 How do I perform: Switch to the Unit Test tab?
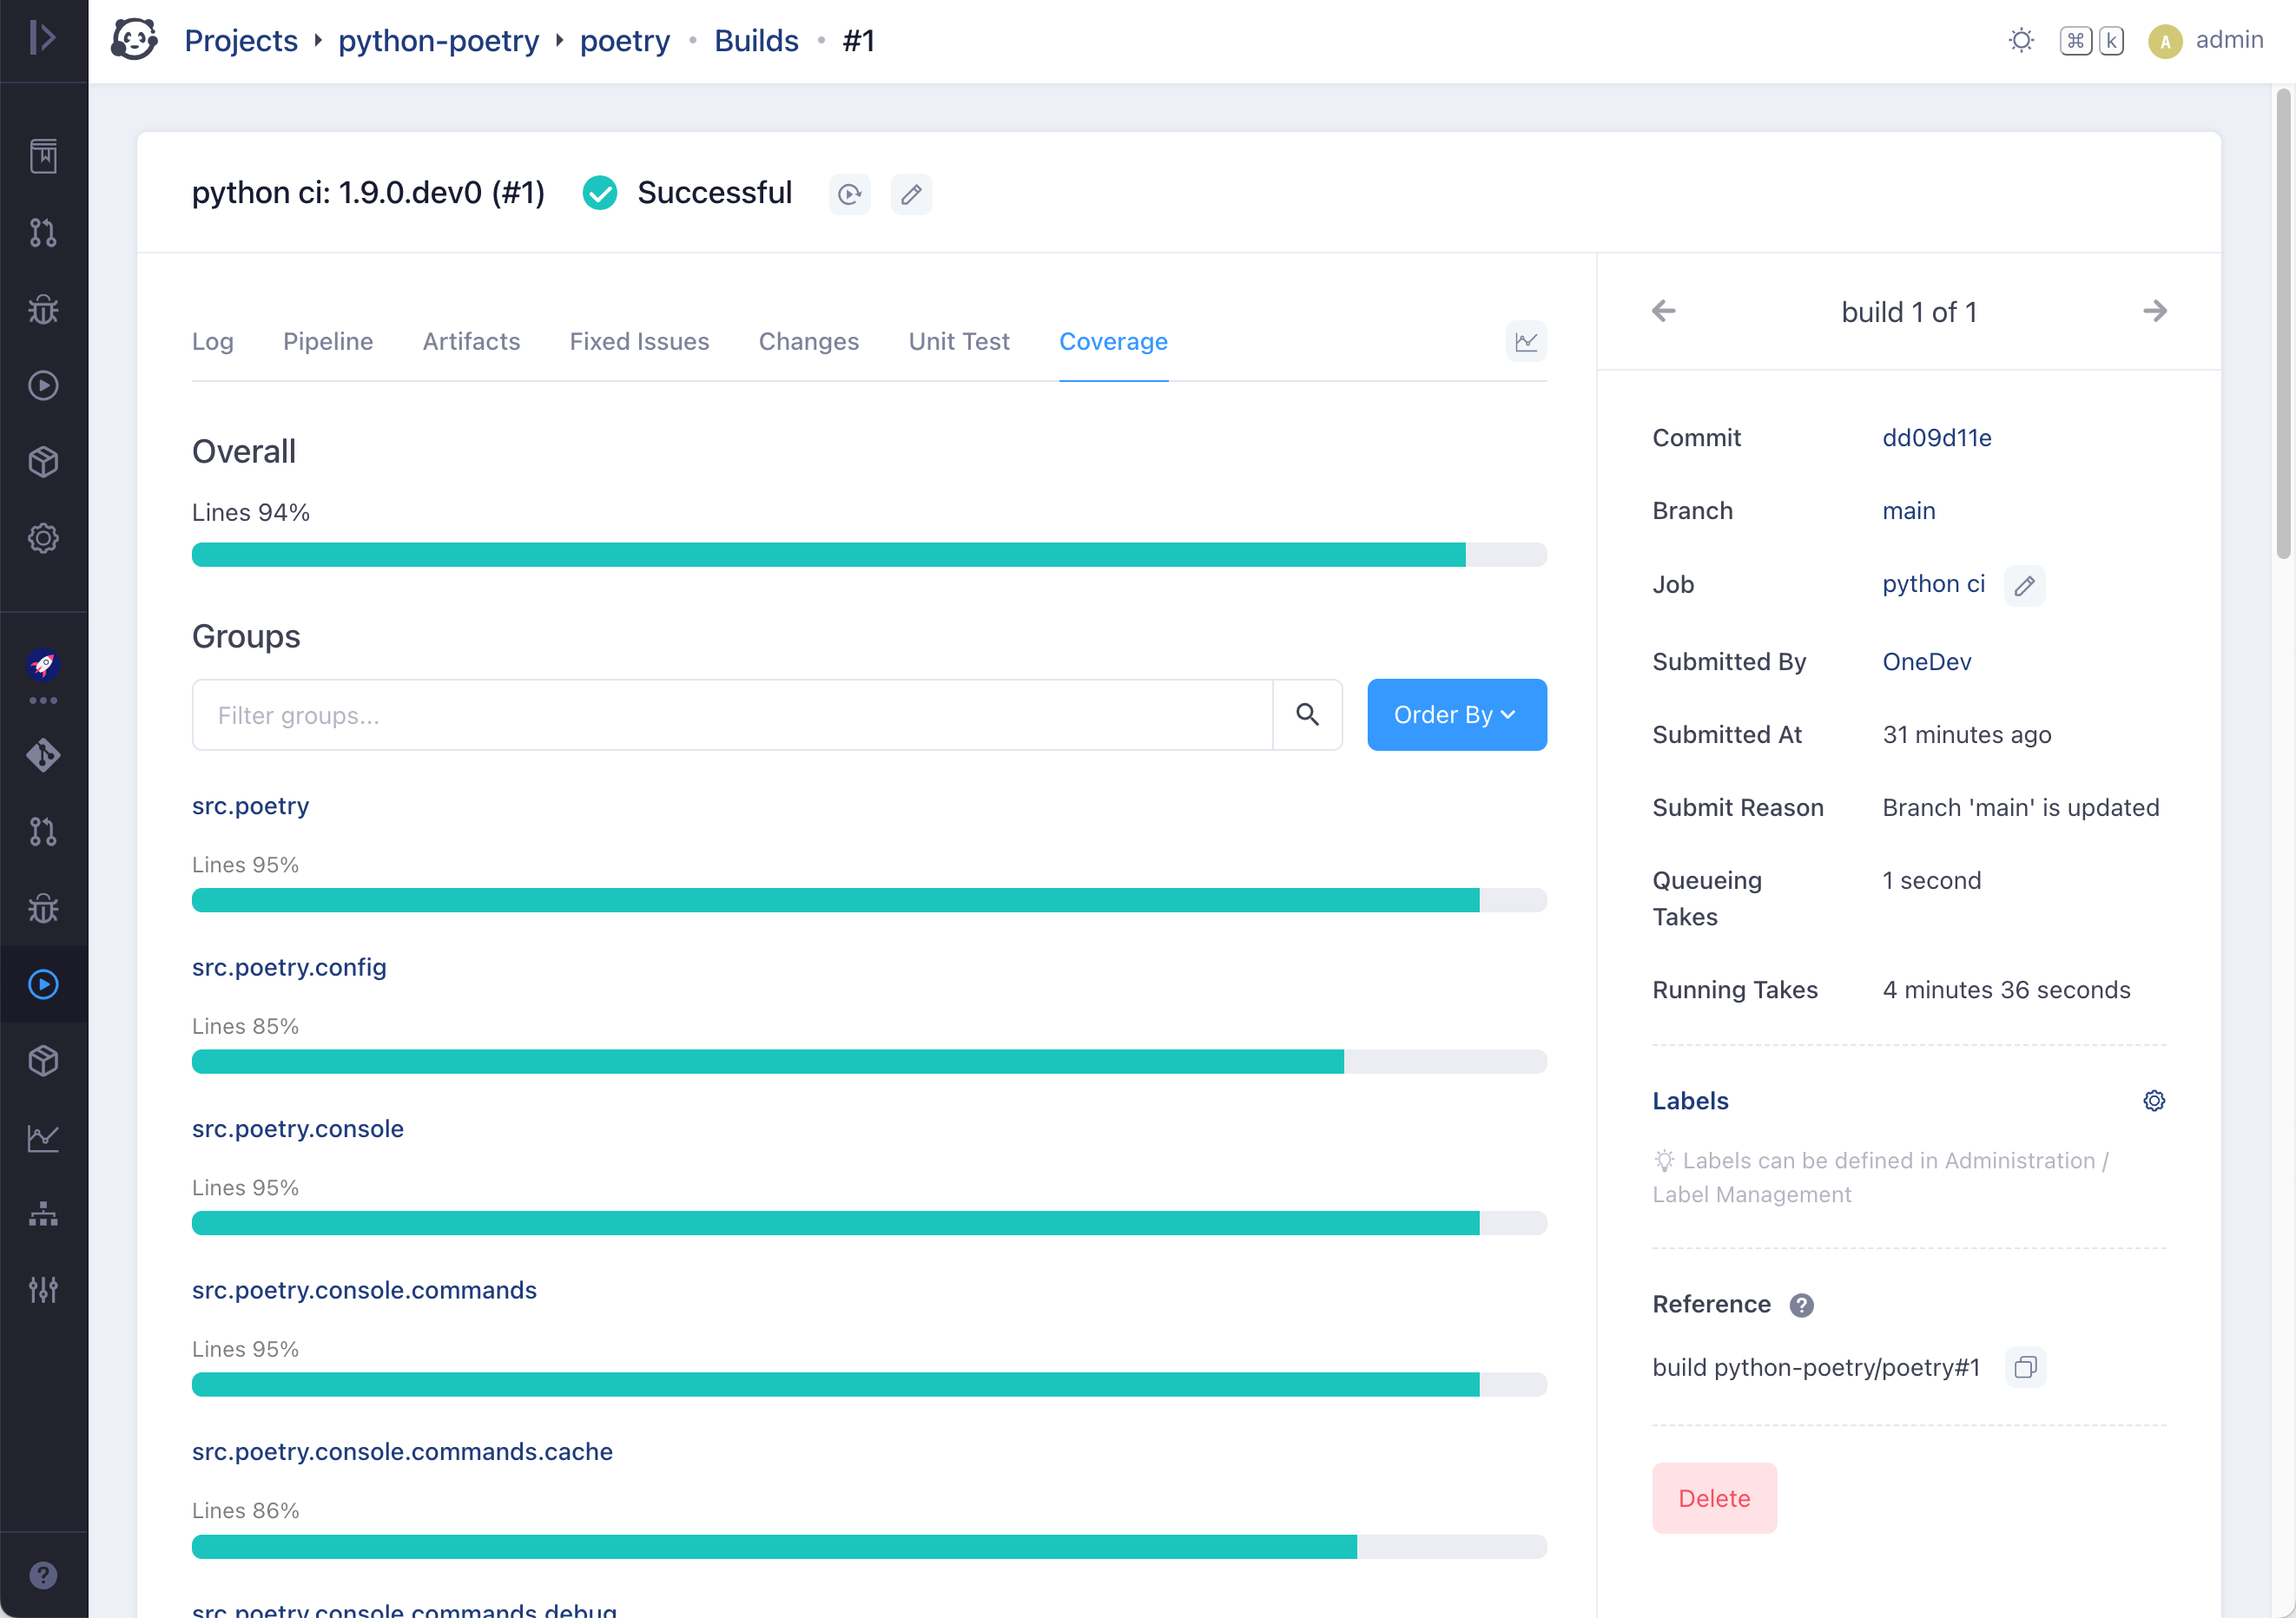pos(958,342)
